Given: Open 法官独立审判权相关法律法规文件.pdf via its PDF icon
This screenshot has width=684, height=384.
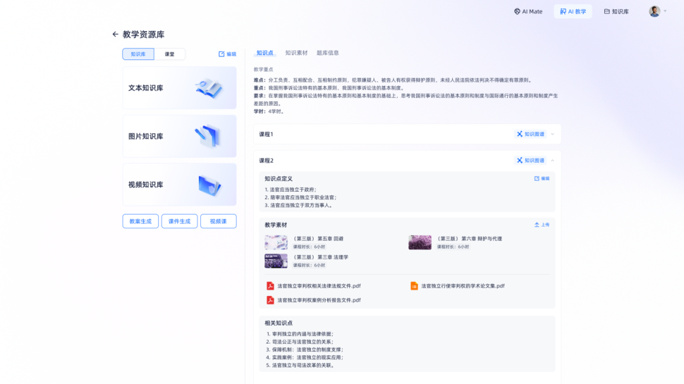Looking at the screenshot, I should pos(269,285).
